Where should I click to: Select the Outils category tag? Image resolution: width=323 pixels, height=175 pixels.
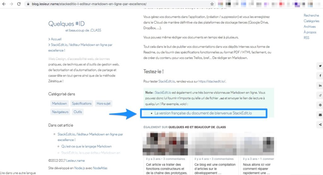pos(78,112)
